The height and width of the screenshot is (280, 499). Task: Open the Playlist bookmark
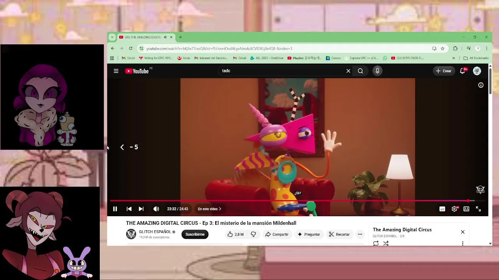click(304, 58)
